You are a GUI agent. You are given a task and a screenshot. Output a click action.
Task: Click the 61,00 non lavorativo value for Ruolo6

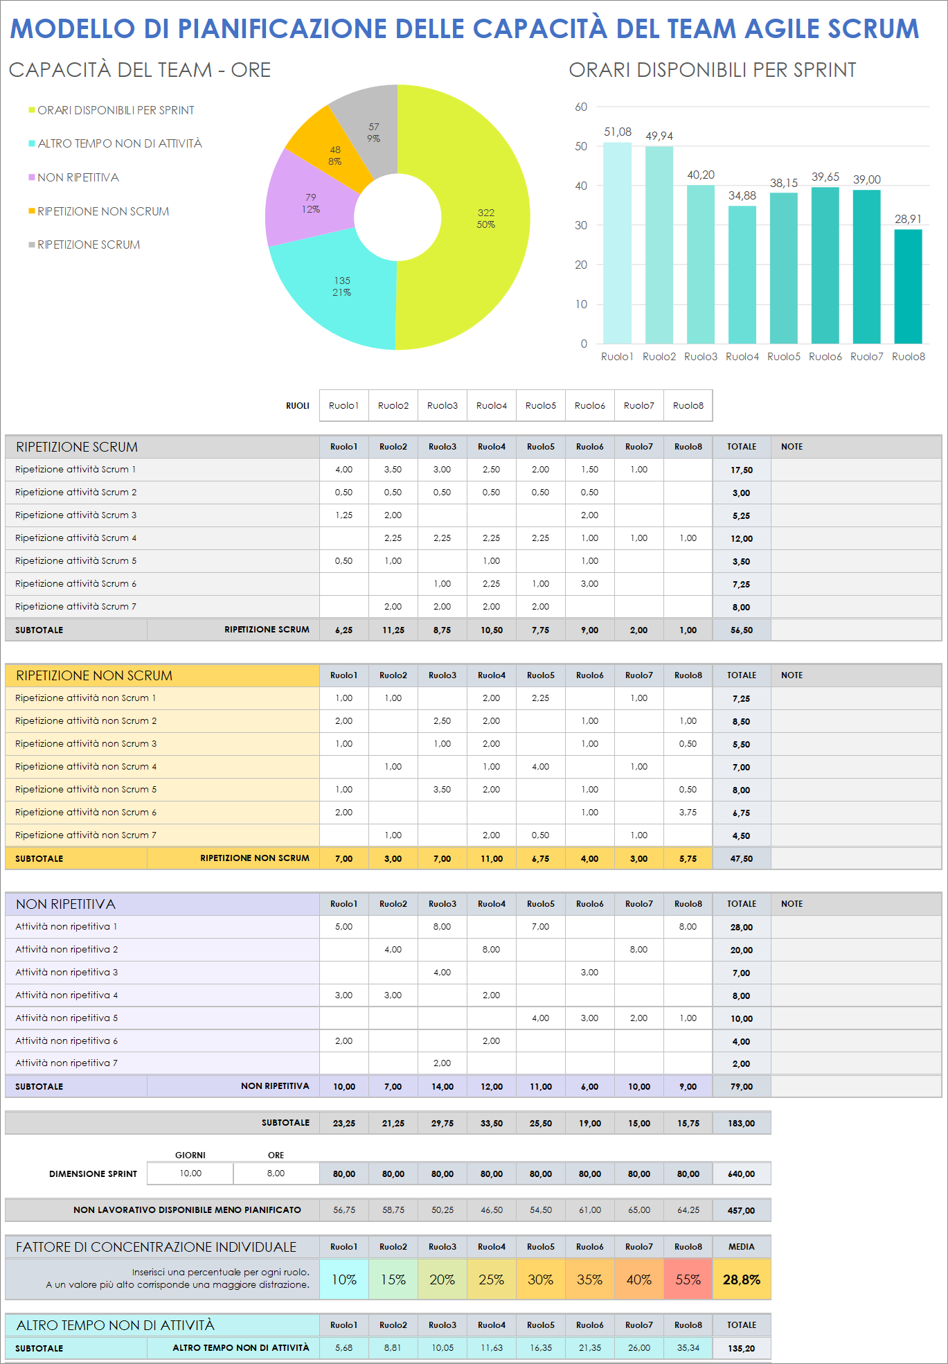590,1210
